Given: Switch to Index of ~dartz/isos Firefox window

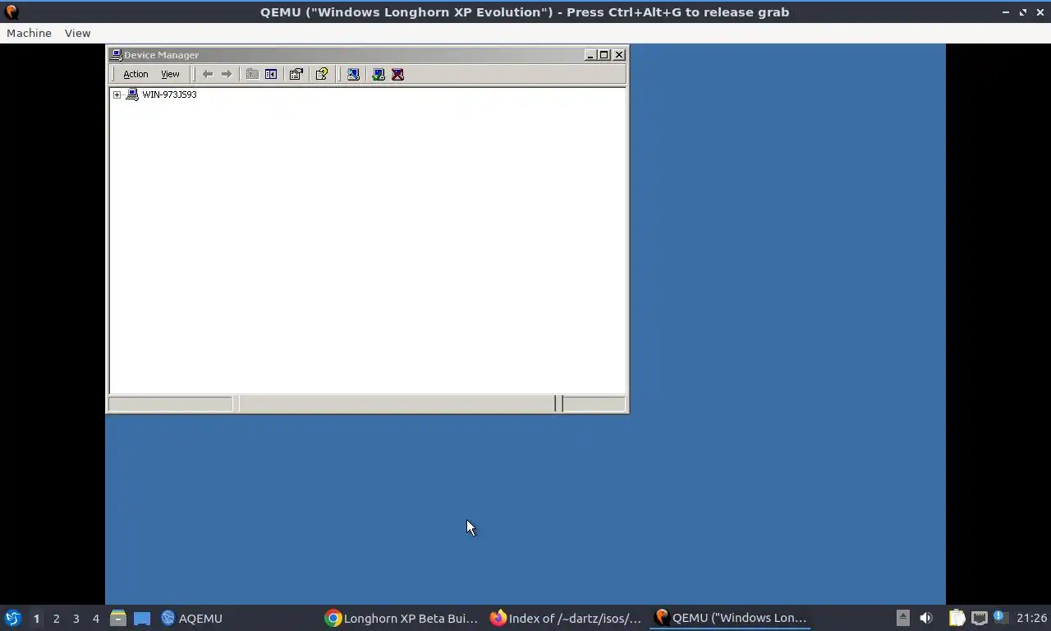Looking at the screenshot, I should [x=565, y=618].
